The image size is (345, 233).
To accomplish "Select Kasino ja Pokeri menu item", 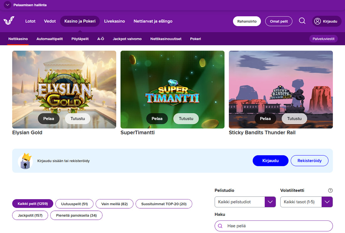I will pyautogui.click(x=80, y=21).
